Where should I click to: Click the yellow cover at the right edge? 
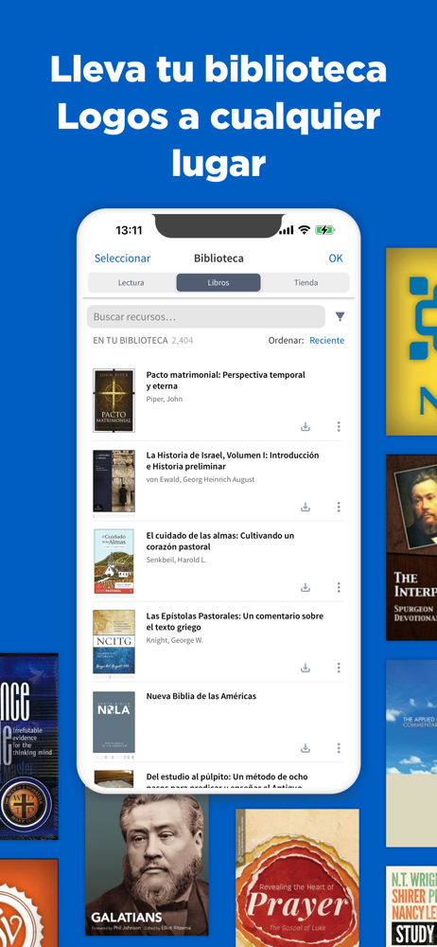[x=411, y=341]
